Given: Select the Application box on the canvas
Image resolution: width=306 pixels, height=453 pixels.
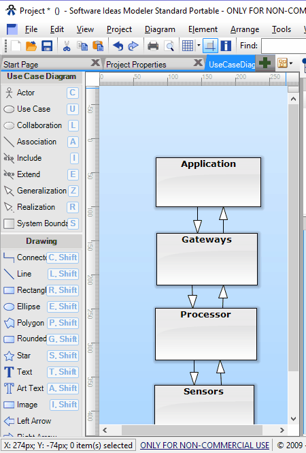Looking at the screenshot, I should coord(208,182).
